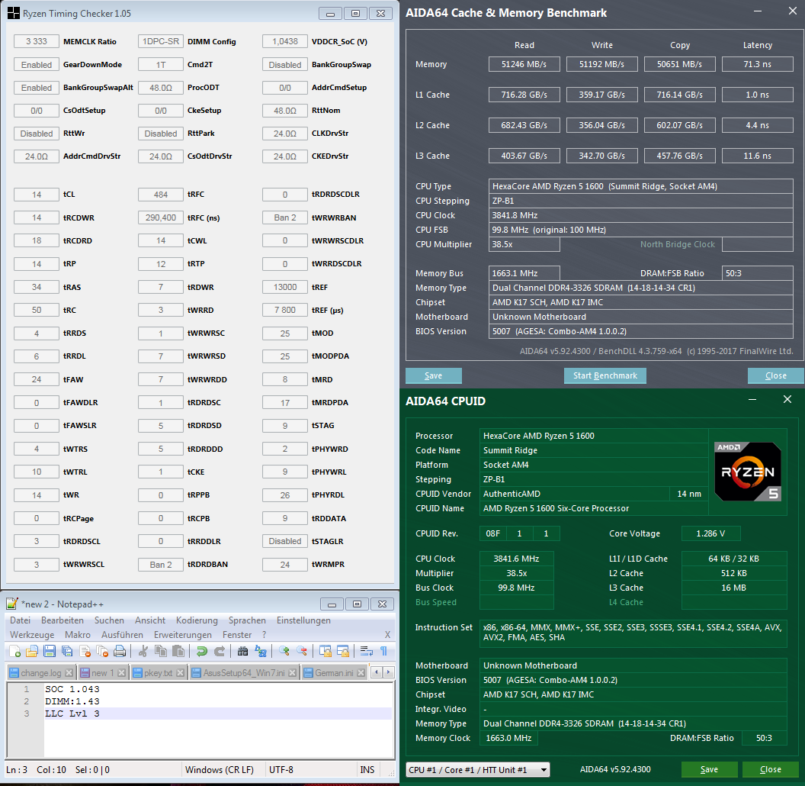Toggle word wrap icon in Notepad++
The height and width of the screenshot is (786, 805).
(366, 652)
